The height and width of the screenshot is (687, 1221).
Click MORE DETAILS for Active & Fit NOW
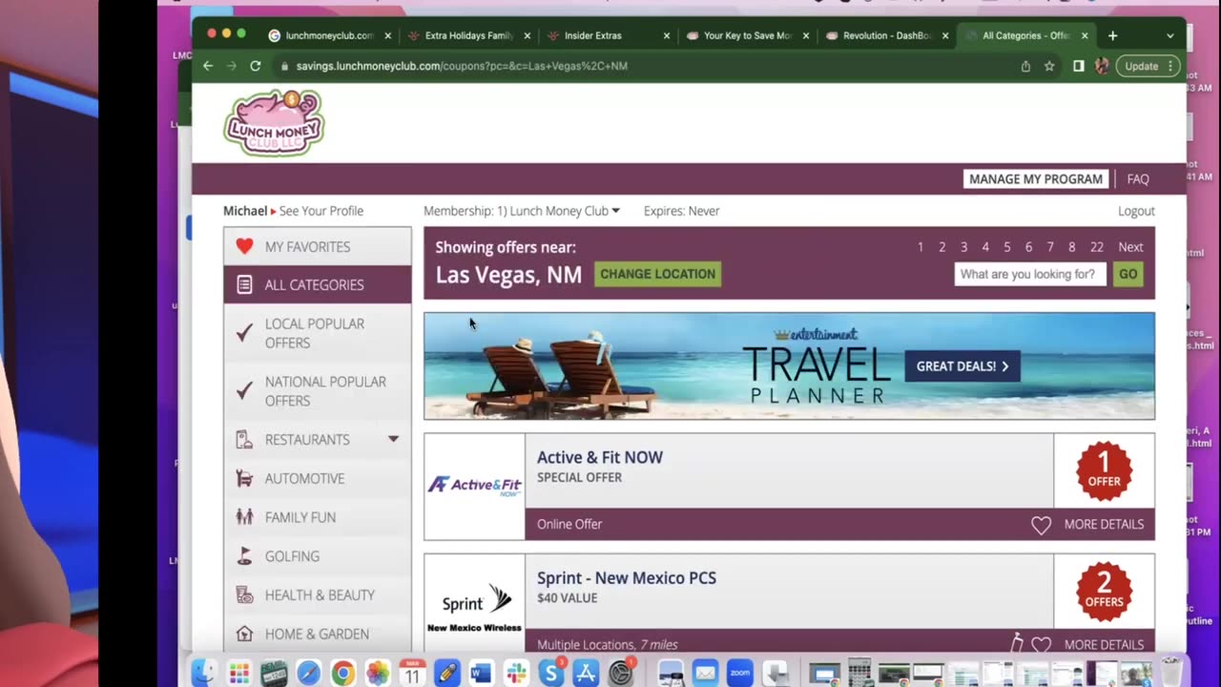pyautogui.click(x=1104, y=524)
